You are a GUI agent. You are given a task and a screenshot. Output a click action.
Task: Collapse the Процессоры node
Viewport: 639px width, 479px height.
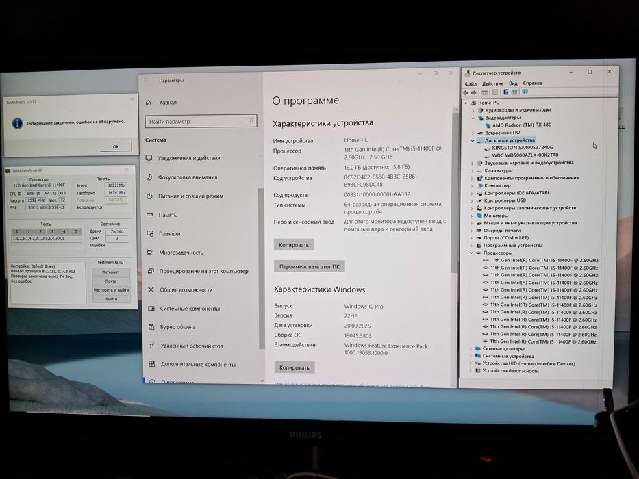click(471, 253)
